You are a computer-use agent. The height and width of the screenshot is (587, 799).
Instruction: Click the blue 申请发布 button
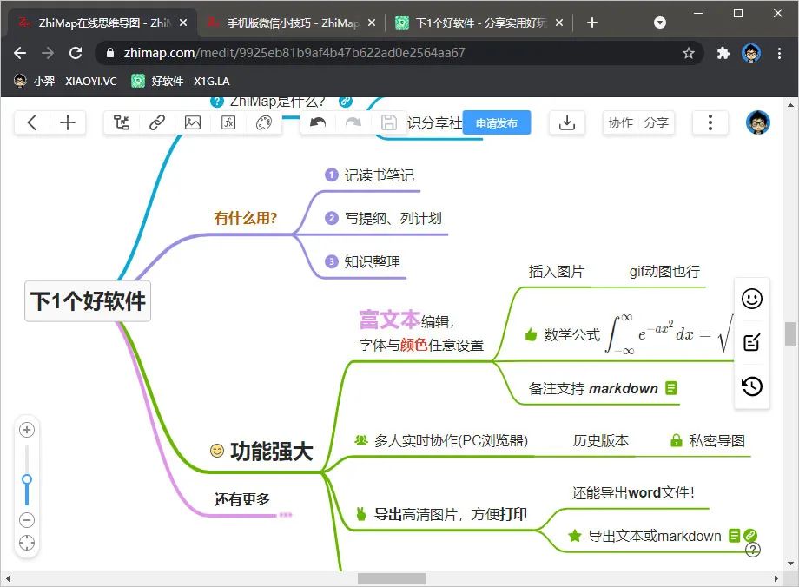[x=497, y=122]
